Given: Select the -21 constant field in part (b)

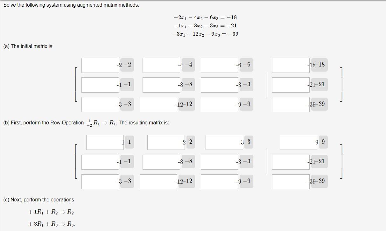Looking at the screenshot, I should coord(290,162).
